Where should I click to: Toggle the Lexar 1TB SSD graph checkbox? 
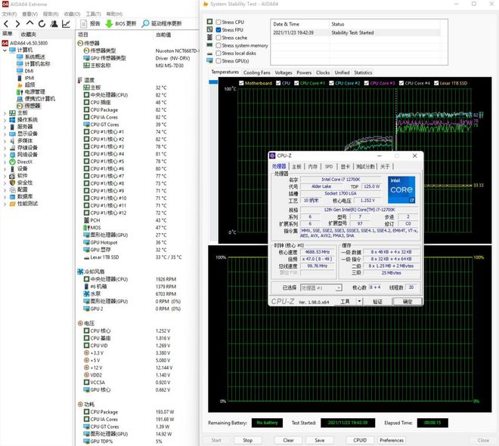(x=436, y=83)
